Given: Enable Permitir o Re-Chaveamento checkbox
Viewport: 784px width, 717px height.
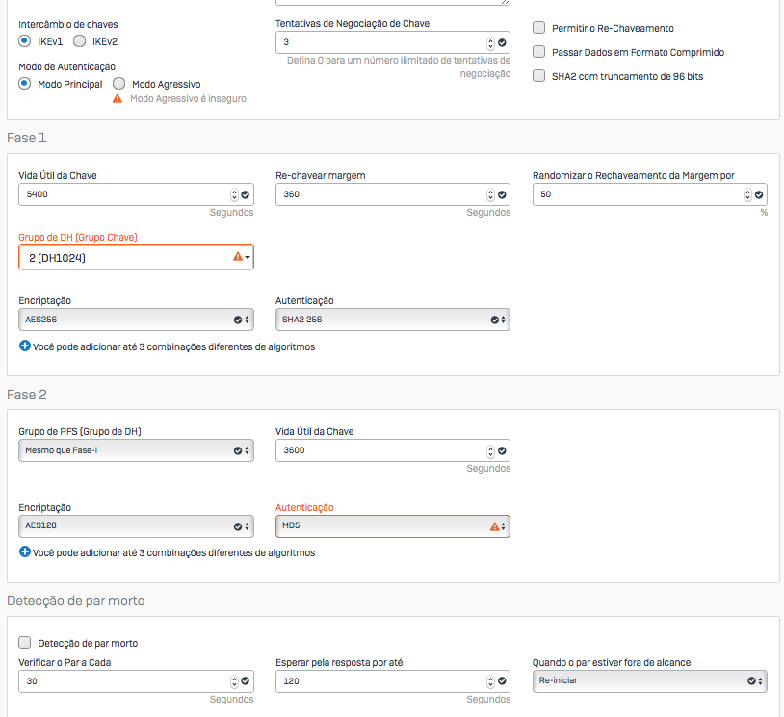Looking at the screenshot, I should (x=539, y=29).
